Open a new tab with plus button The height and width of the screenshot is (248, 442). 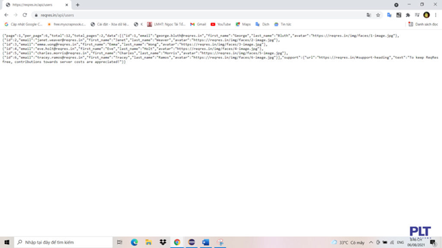coord(77,5)
